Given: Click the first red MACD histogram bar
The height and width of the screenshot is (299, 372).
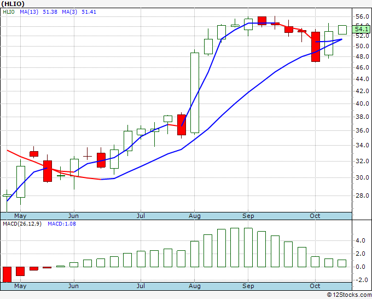Looking at the screenshot, I should pos(7,274).
